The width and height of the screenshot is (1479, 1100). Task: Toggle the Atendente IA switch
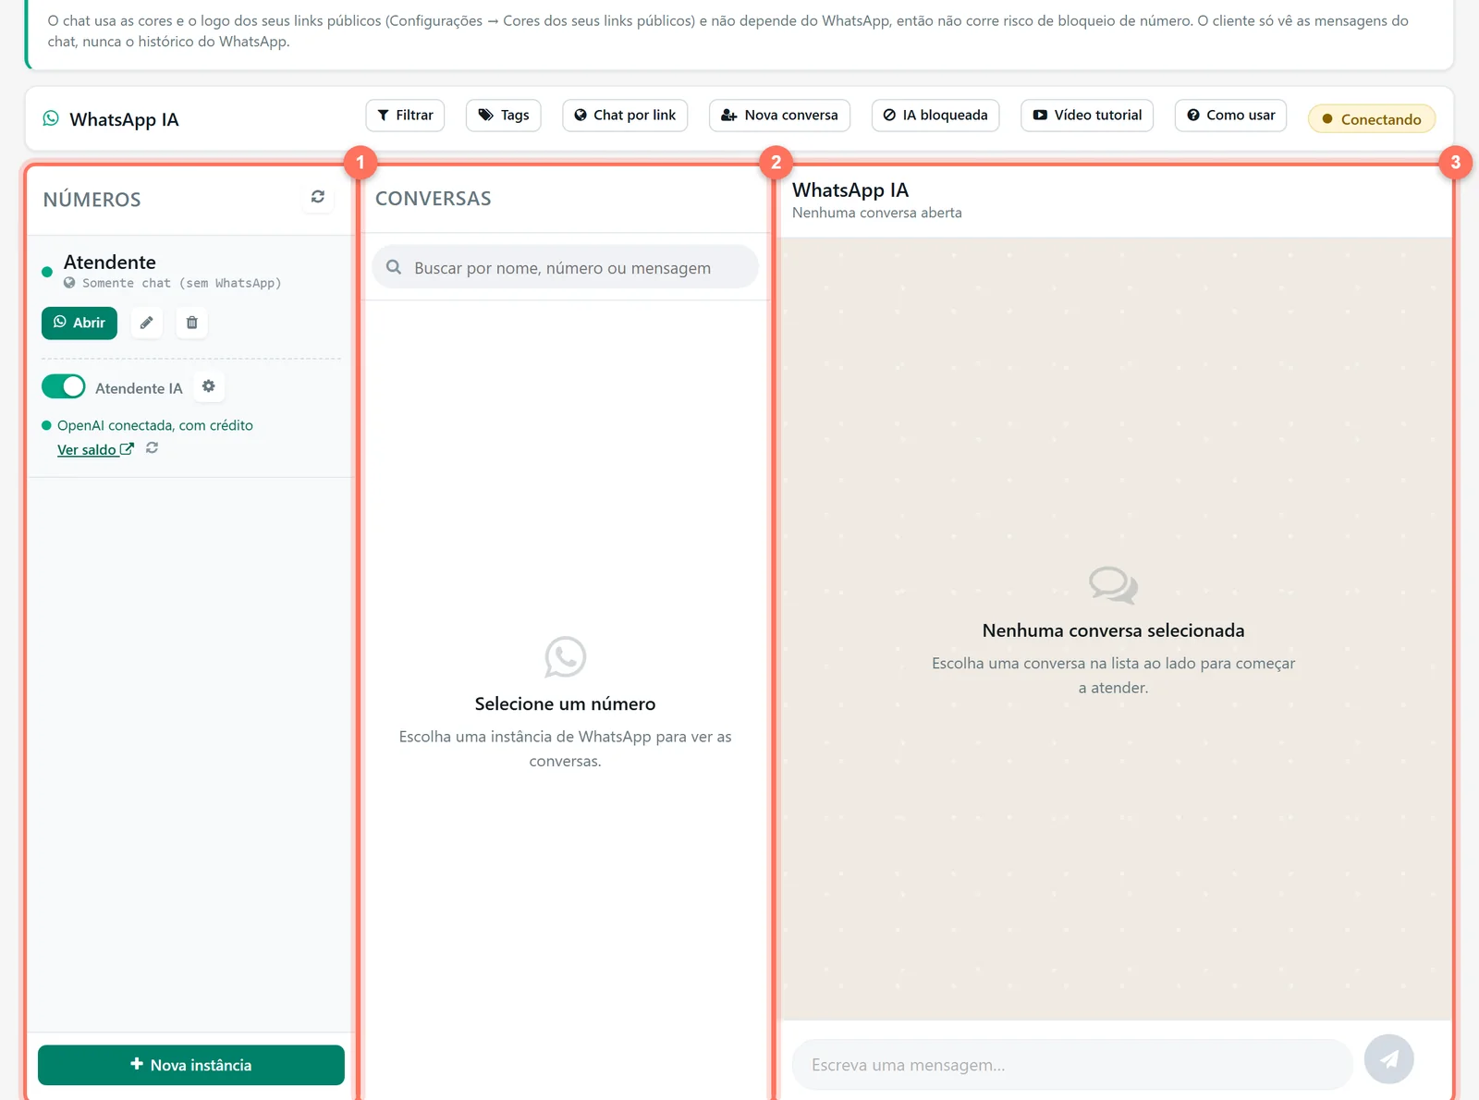(64, 386)
